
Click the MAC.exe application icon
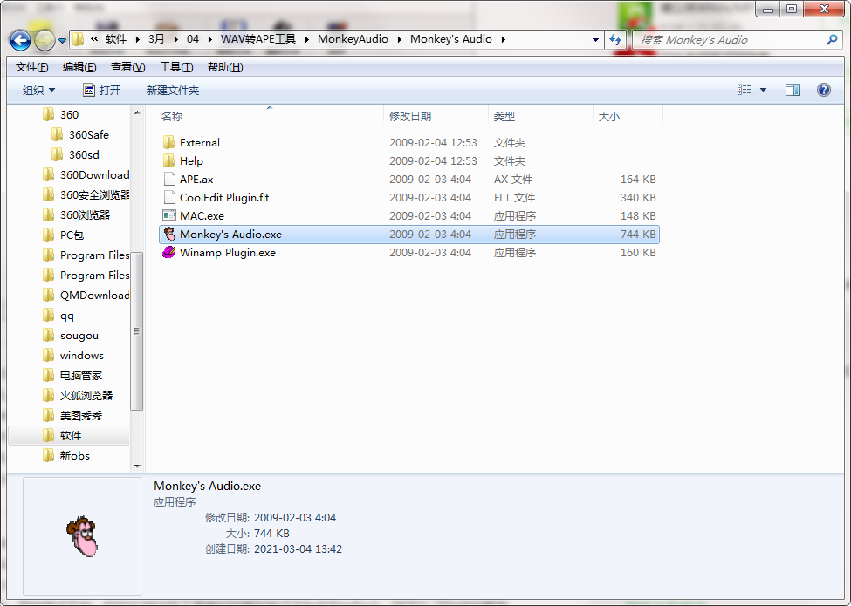click(x=169, y=215)
